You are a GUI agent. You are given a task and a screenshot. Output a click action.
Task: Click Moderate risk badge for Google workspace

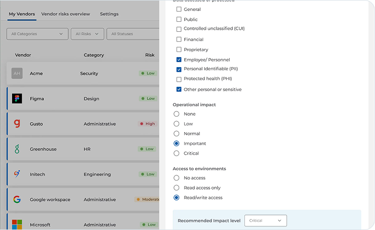tap(147, 199)
